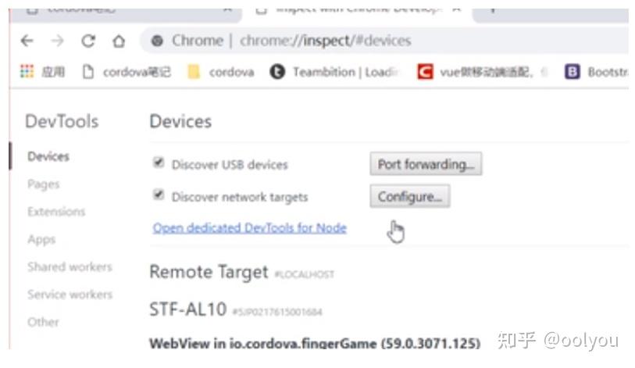
Task: Click the Port forwarding button
Action: [426, 164]
